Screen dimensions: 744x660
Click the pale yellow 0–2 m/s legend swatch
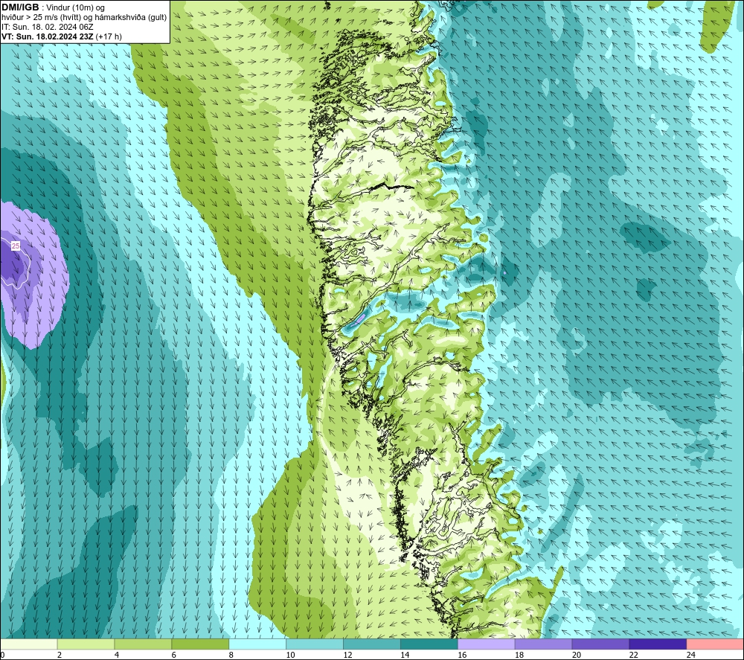[x=29, y=644]
